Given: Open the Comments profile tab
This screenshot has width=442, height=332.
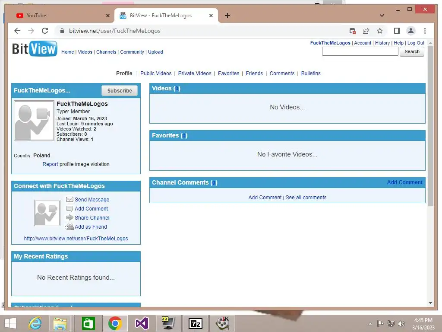Looking at the screenshot, I should pos(282,73).
